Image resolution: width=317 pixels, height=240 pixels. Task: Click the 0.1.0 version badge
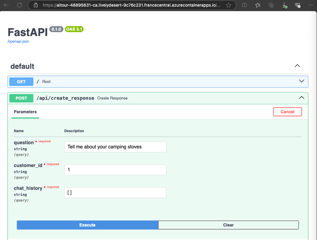coord(56,29)
